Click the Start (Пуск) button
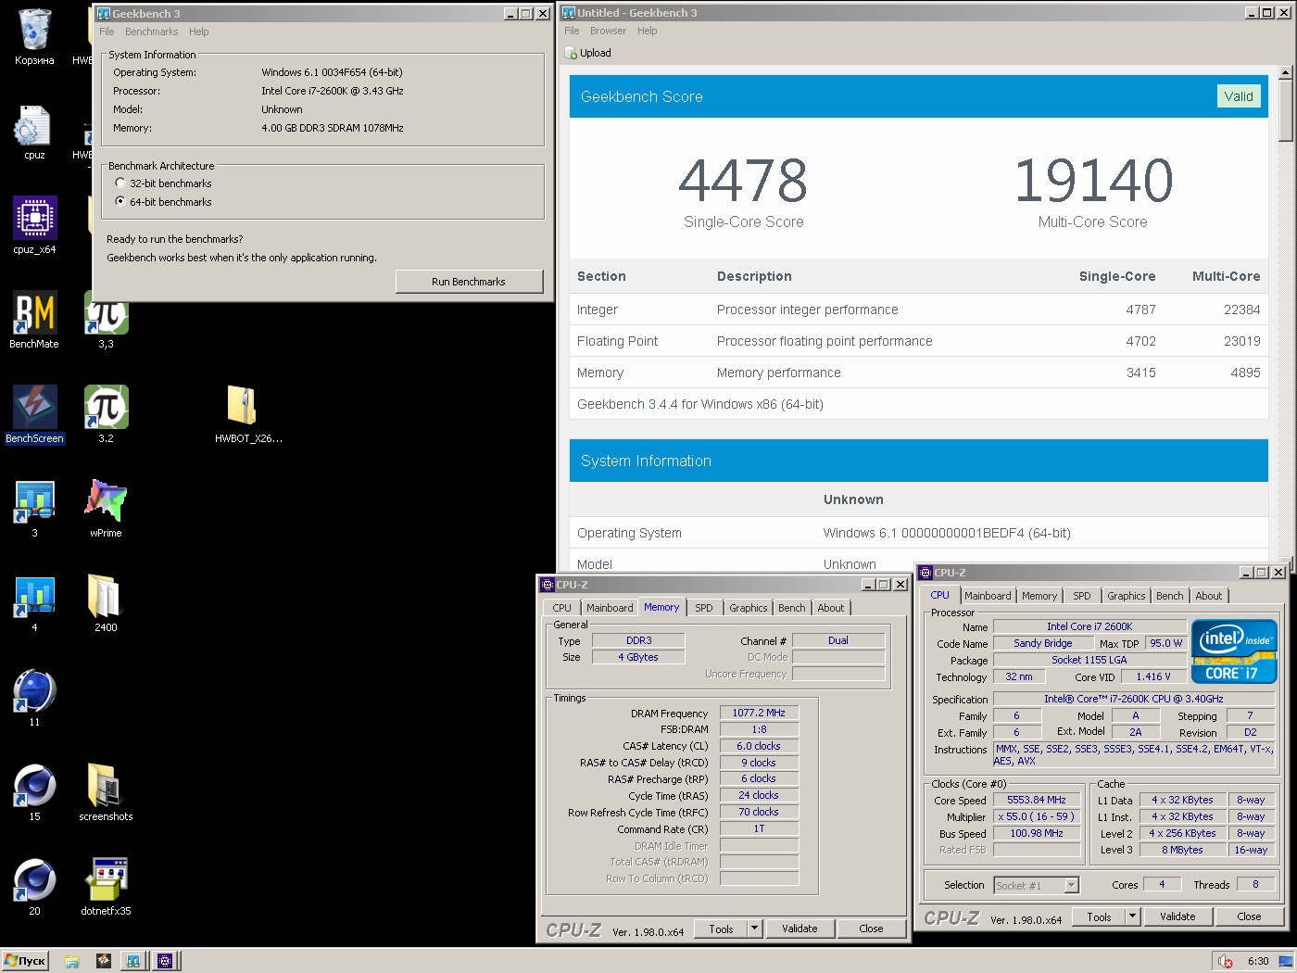Image resolution: width=1297 pixels, height=973 pixels. (x=25, y=961)
